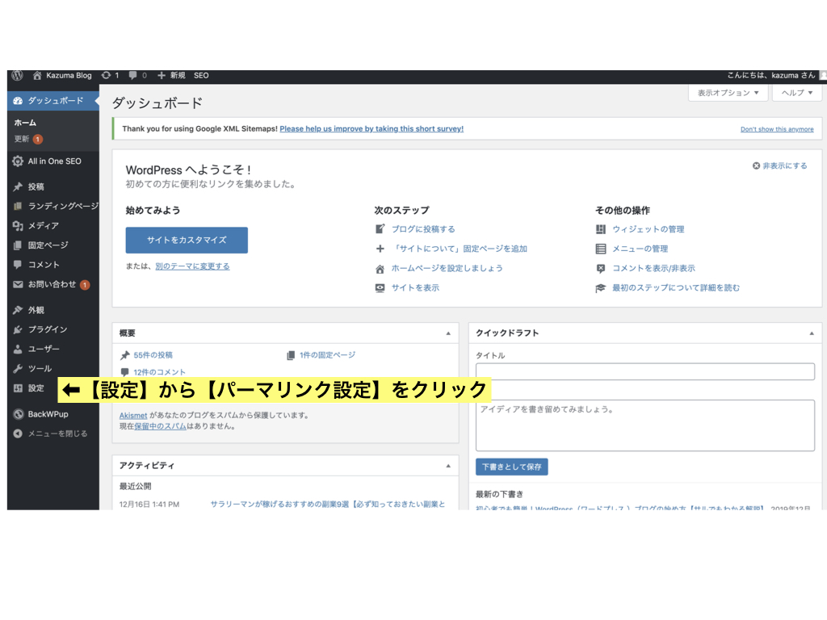Open the プラグイン menu item
This screenshot has width=827, height=620.
coord(48,329)
